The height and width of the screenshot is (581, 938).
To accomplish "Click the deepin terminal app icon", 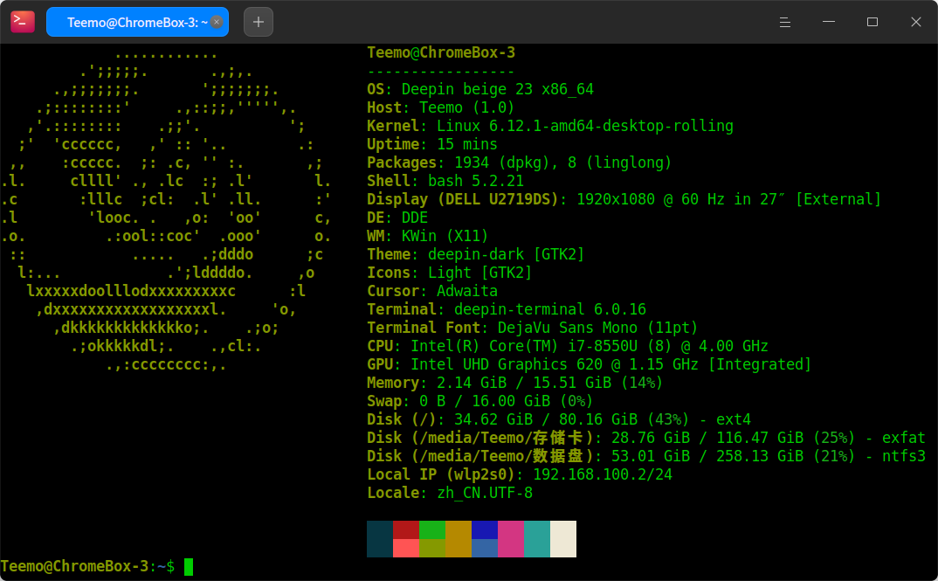I will click(23, 22).
